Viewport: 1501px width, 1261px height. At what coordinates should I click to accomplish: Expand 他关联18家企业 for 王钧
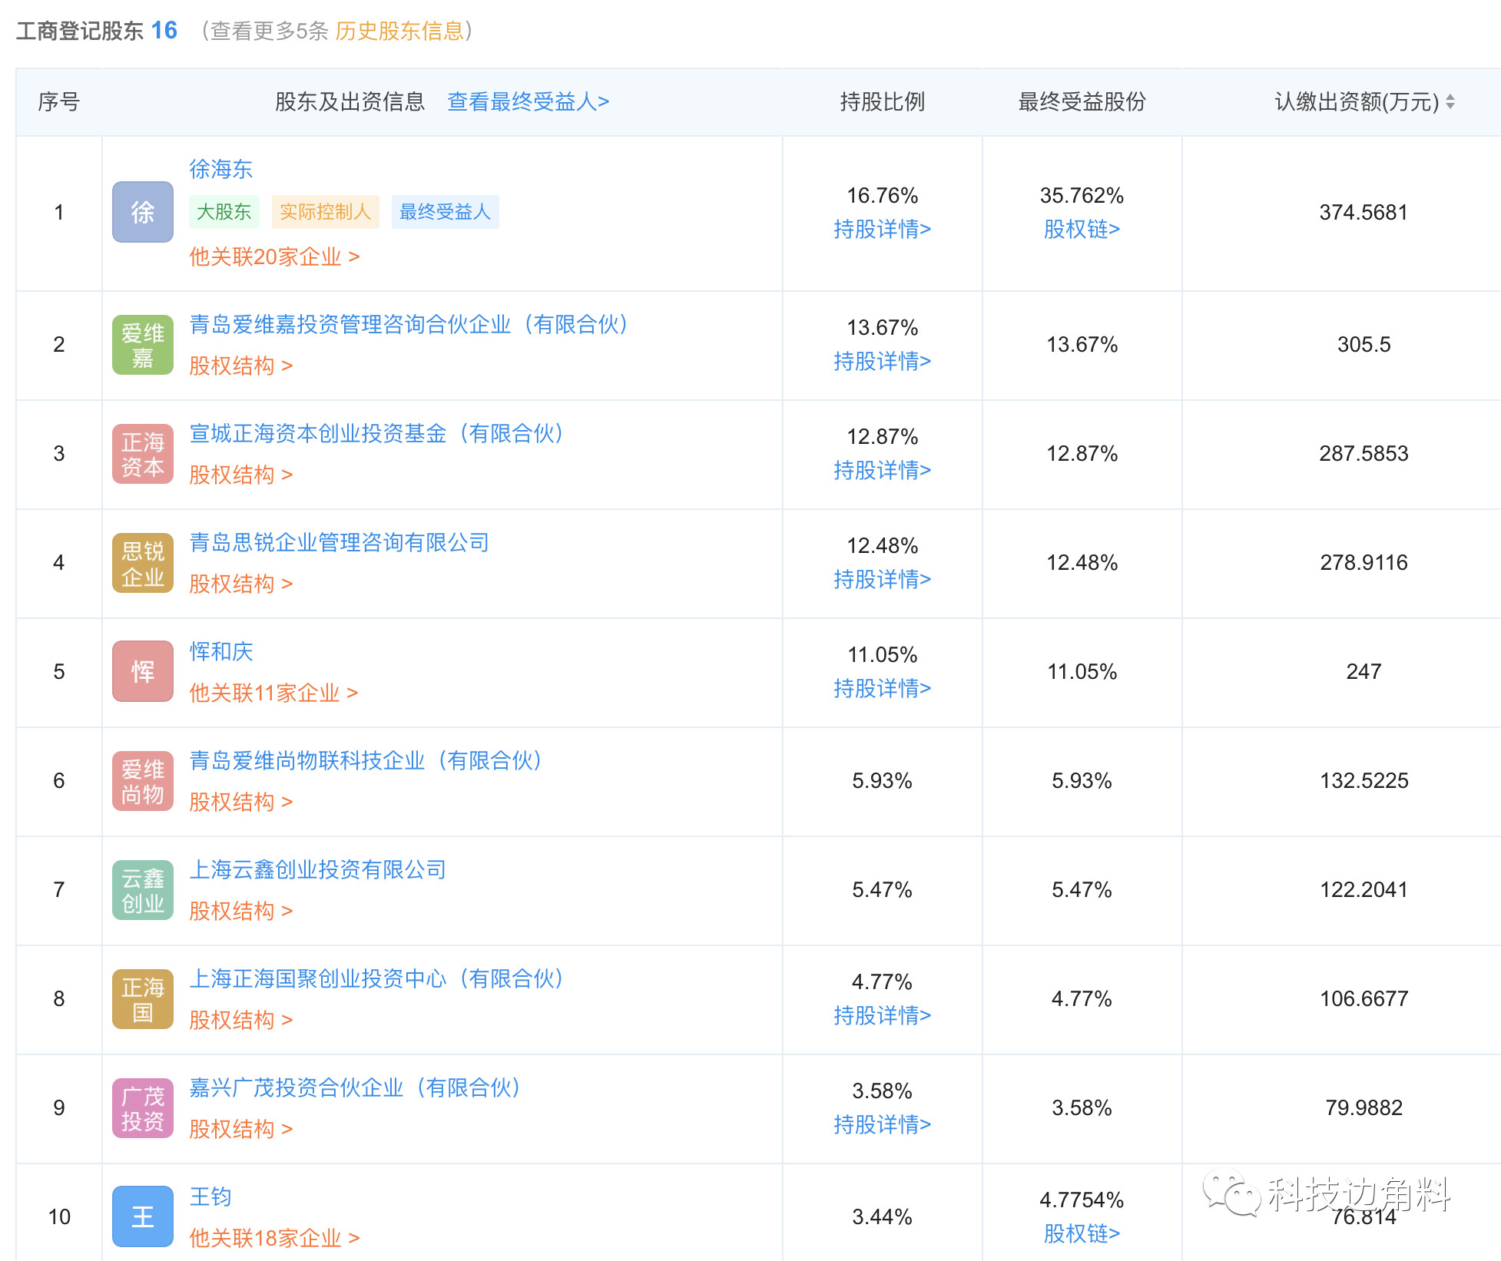(x=274, y=1238)
